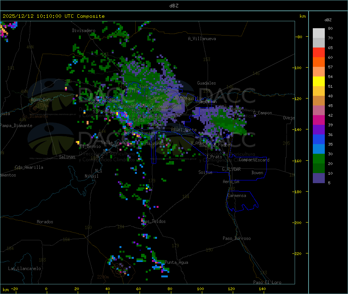Click the -80 km vertical axis tick
The height and width of the screenshot is (294, 348).
(299, 37)
